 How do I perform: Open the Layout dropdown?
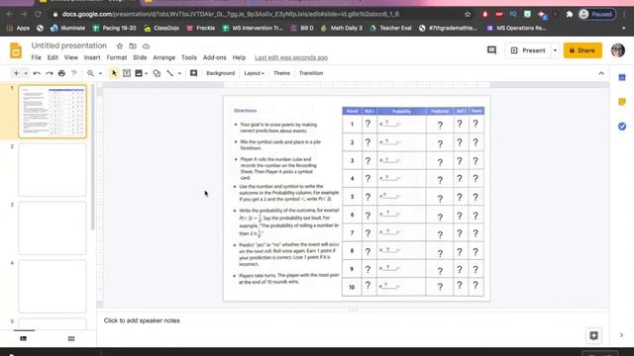pyautogui.click(x=254, y=73)
